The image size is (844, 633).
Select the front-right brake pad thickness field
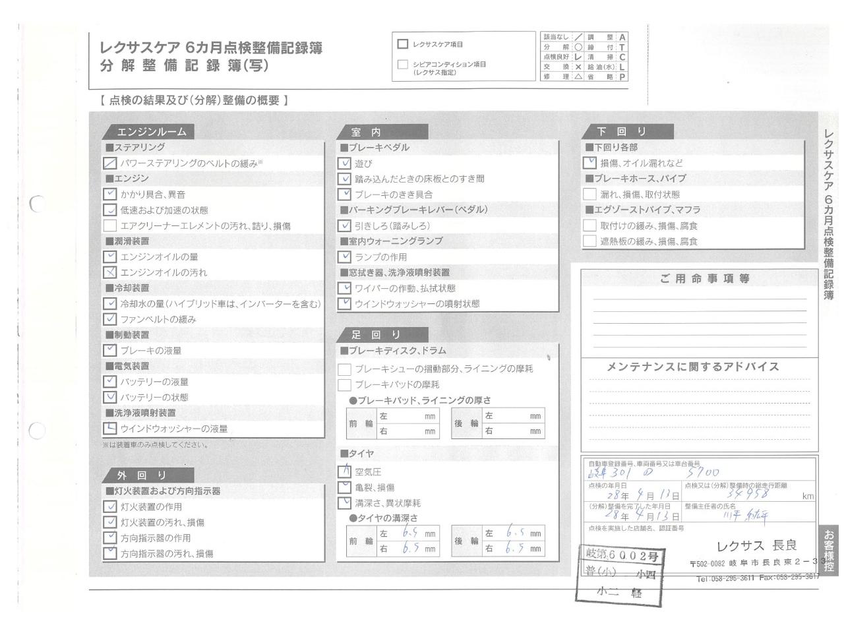(x=407, y=432)
